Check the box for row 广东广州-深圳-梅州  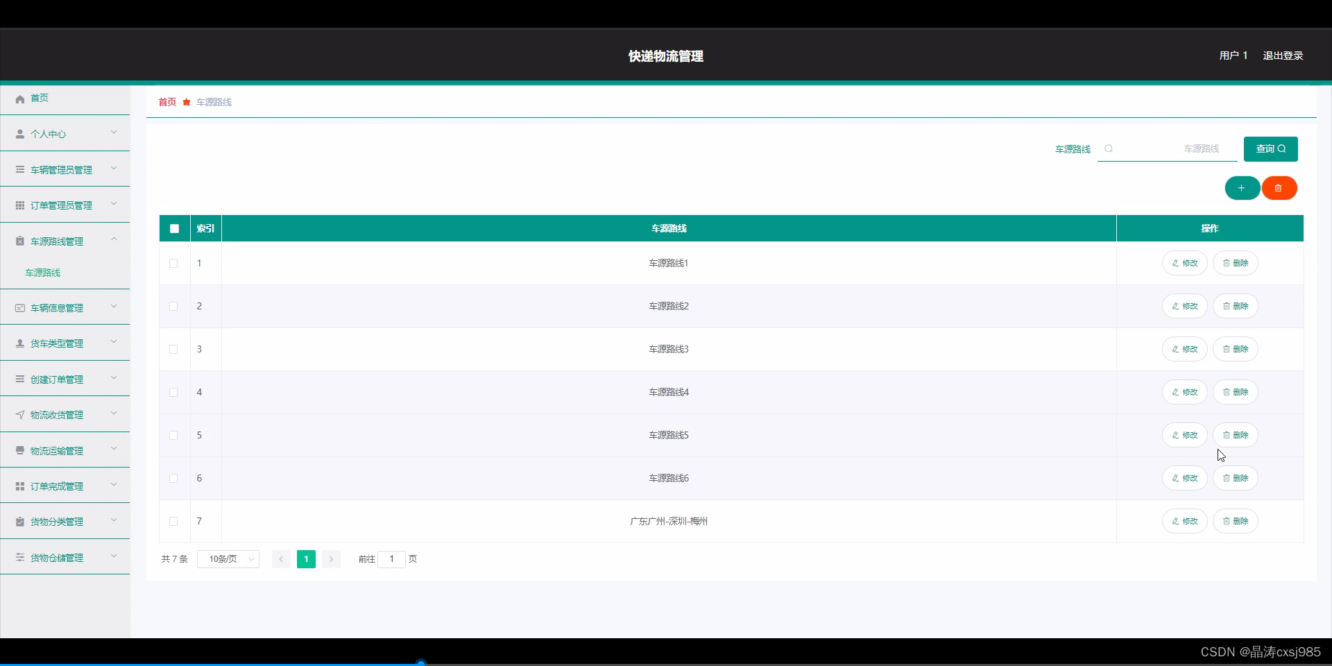(173, 521)
